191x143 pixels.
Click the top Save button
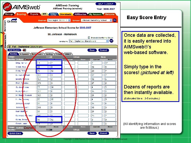92,50
